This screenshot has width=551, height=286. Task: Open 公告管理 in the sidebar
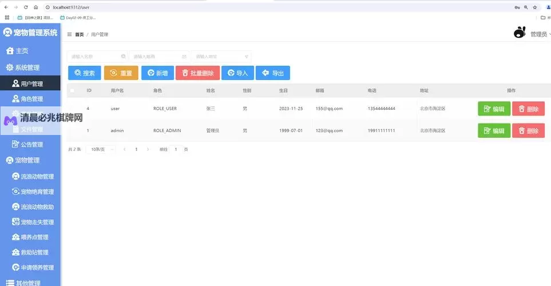point(30,144)
